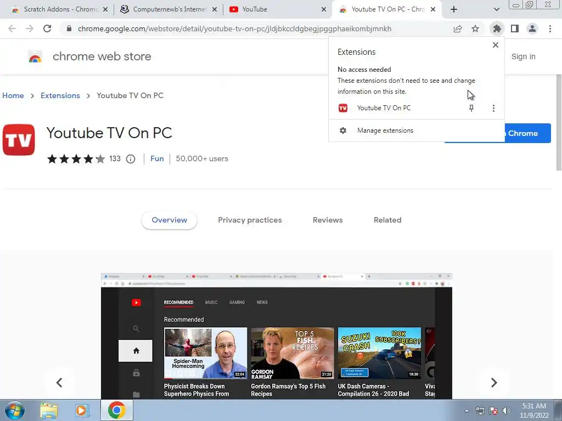The image size is (562, 421).
Task: Pin Youtube TV On PC extension
Action: pos(471,108)
